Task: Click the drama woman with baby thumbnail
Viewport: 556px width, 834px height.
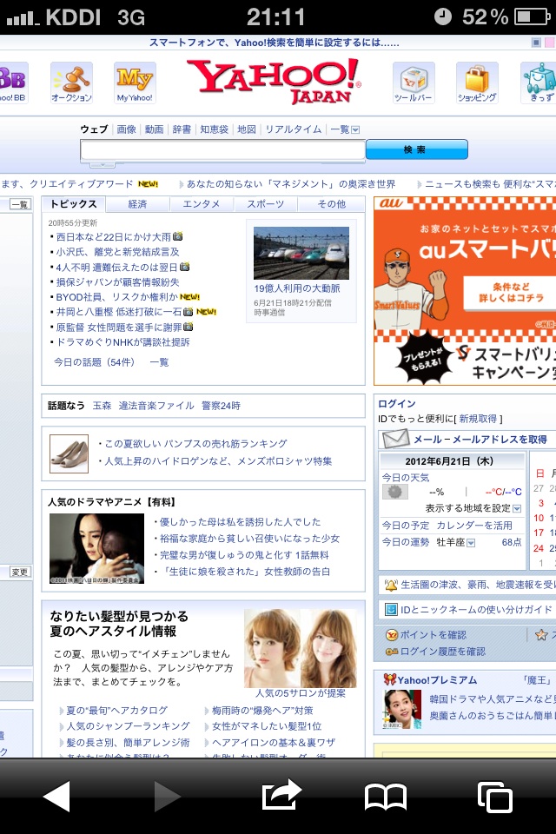Action: 96,548
